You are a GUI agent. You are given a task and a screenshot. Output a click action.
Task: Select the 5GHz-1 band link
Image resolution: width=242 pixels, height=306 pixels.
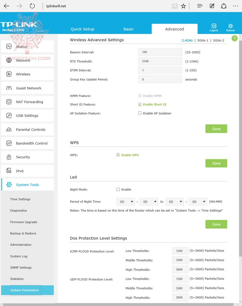click(x=203, y=40)
